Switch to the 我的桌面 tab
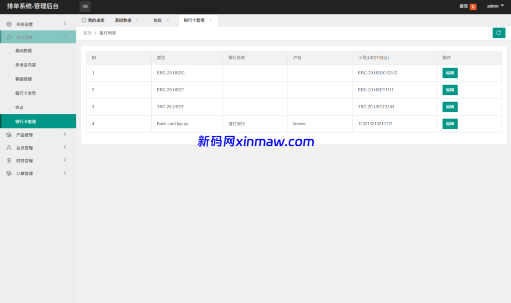This screenshot has height=303, width=511. tap(95, 20)
